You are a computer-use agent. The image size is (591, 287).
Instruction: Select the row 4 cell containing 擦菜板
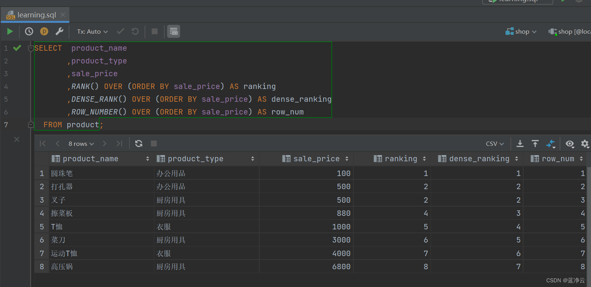[62, 213]
